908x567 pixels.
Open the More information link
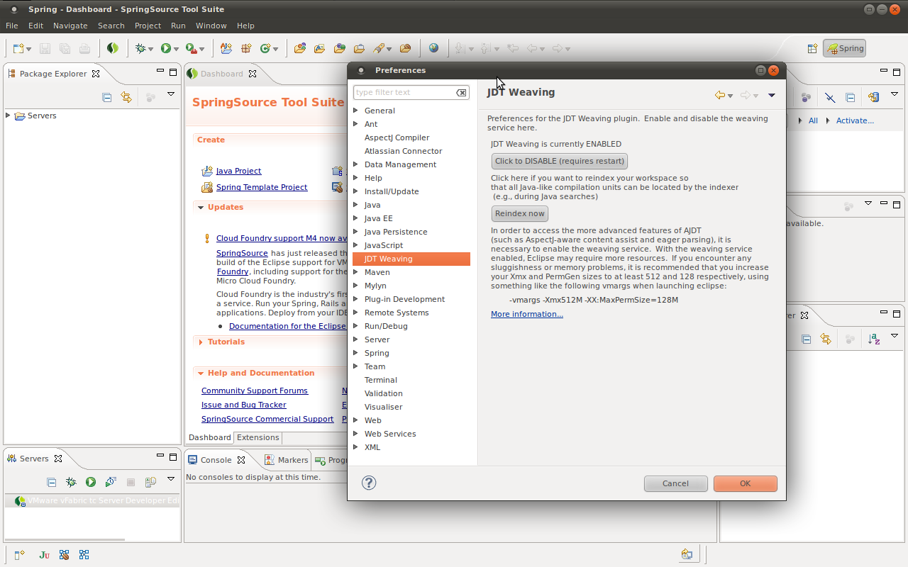(x=527, y=314)
